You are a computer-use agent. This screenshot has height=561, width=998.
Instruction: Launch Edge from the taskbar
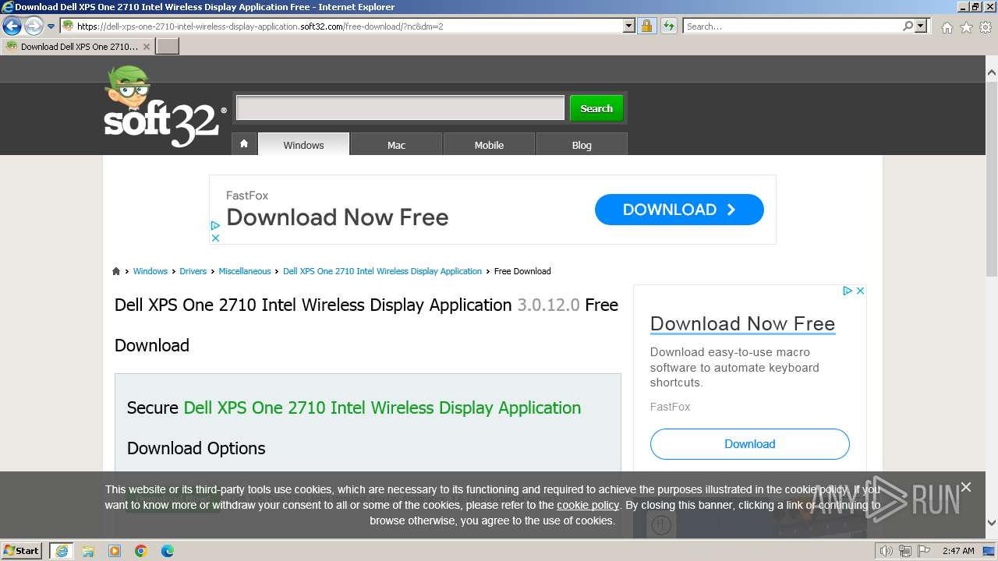point(168,551)
